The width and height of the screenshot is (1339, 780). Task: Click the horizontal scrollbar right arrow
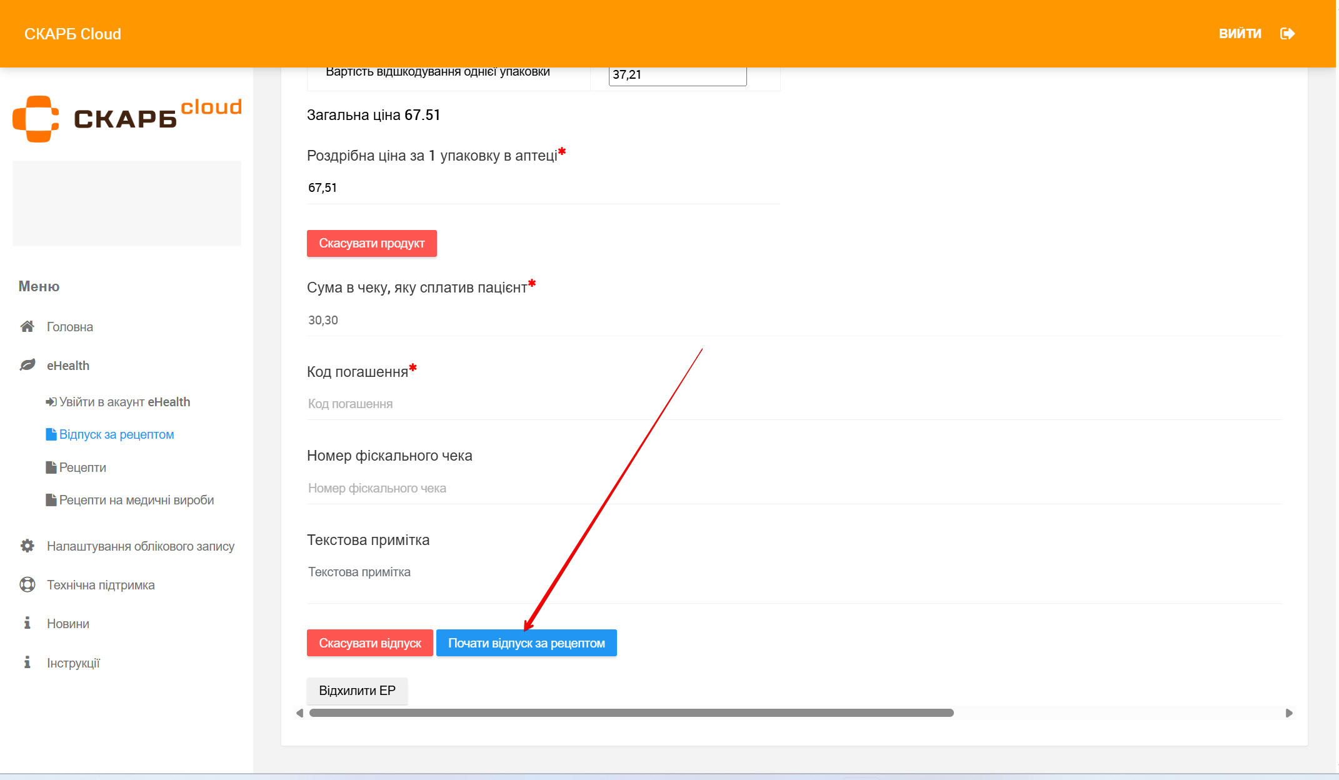coord(1288,713)
